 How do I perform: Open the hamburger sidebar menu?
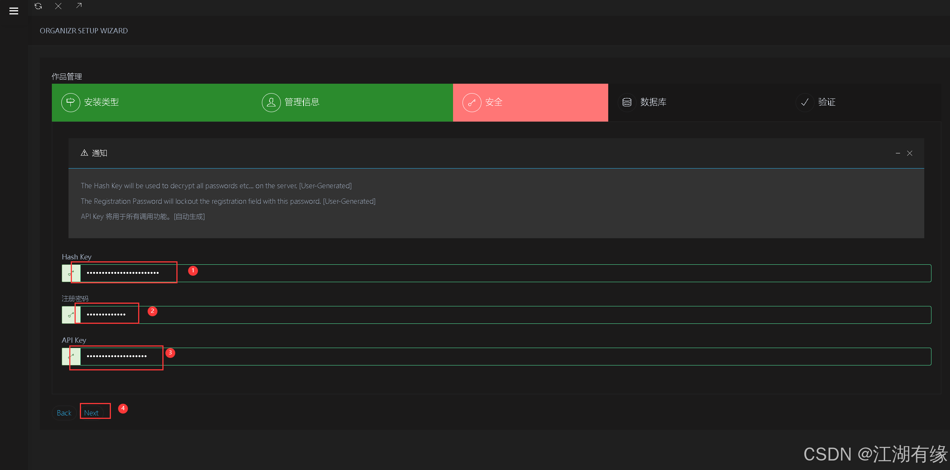(14, 11)
